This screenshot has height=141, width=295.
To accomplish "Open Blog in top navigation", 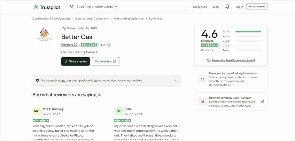I will pyautogui.click(x=216, y=7).
